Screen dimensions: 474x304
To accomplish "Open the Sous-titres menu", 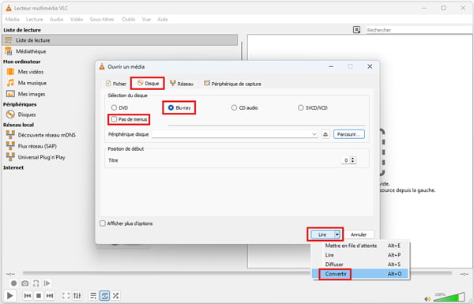I will 102,19.
